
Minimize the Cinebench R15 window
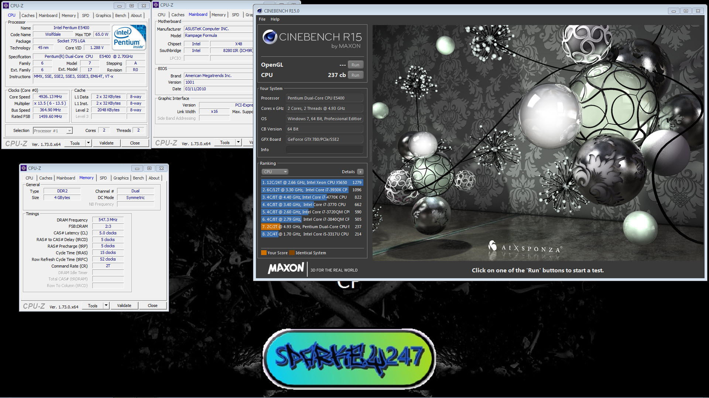674,11
